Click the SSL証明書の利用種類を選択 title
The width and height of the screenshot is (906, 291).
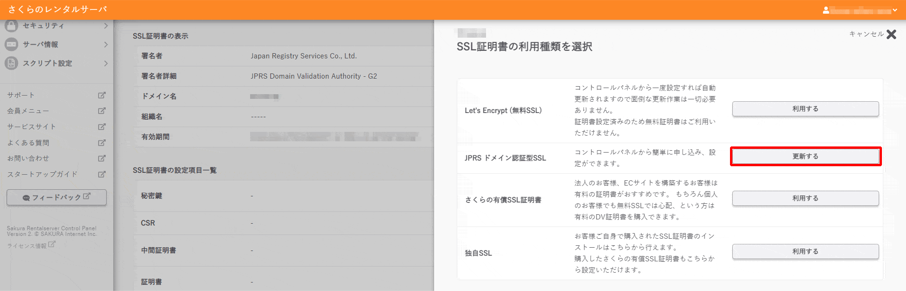[524, 47]
